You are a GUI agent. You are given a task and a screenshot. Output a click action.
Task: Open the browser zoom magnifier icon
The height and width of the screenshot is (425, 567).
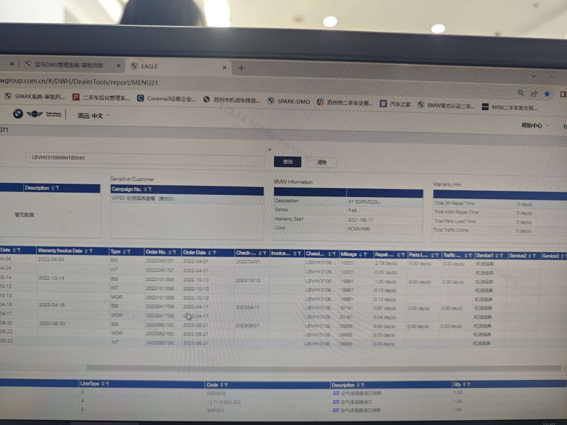pyautogui.click(x=521, y=93)
